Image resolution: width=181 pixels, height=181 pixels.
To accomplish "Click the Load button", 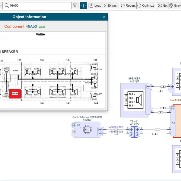I will (95, 5).
